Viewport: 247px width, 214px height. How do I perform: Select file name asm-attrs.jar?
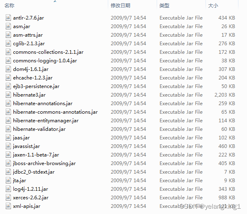(28, 35)
